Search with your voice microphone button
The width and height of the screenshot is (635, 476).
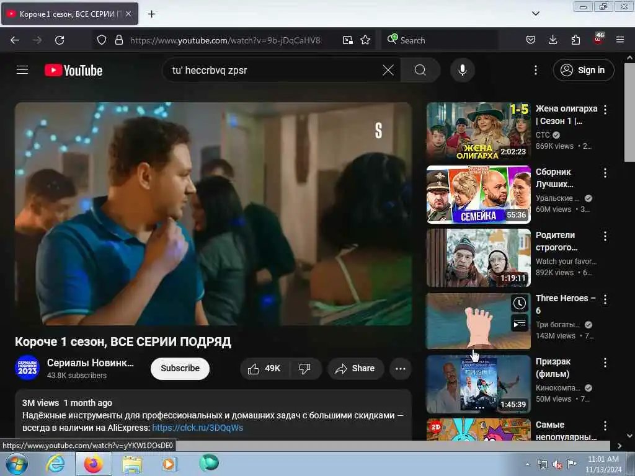click(463, 71)
